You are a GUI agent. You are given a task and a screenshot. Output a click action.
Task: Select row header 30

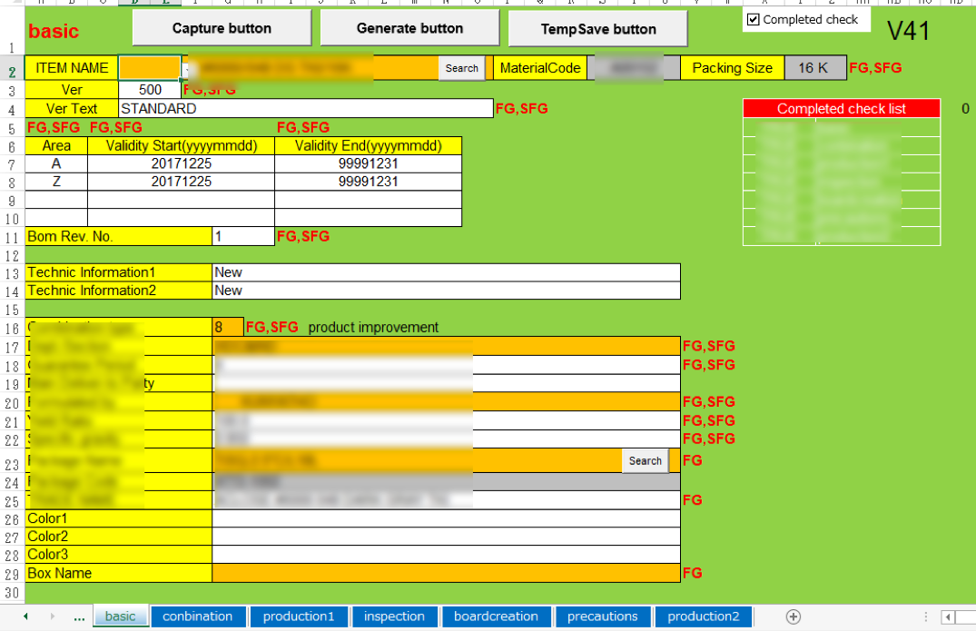(x=12, y=593)
